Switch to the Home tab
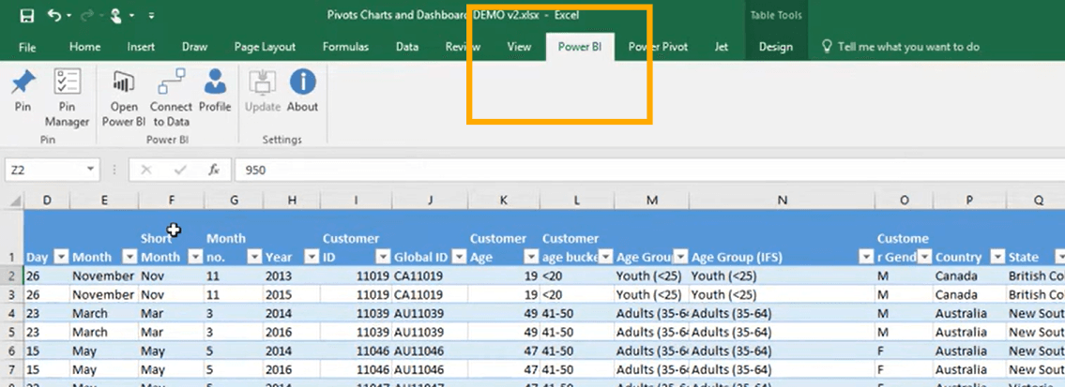The width and height of the screenshot is (1065, 387). [x=84, y=47]
